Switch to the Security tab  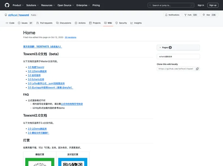(121, 23)
